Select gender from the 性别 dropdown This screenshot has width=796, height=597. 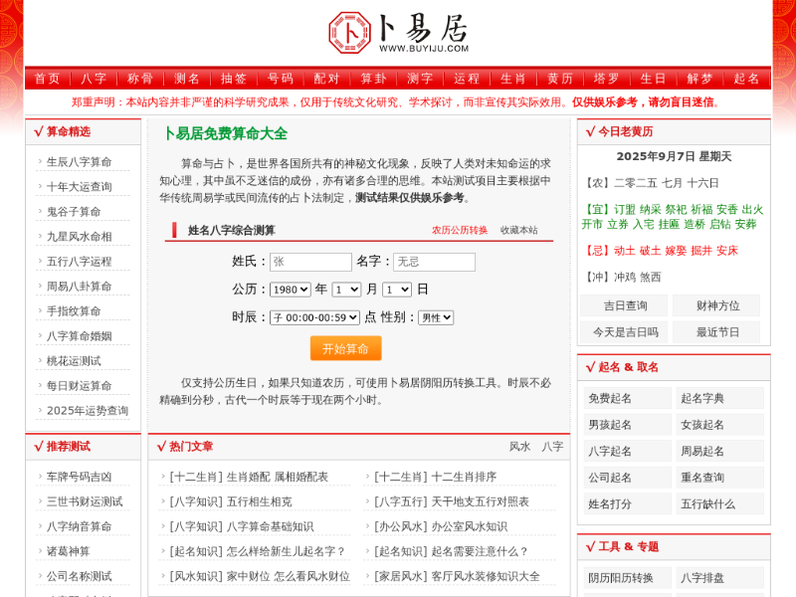tap(435, 317)
